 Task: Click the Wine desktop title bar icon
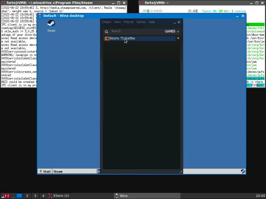click(x=40, y=16)
